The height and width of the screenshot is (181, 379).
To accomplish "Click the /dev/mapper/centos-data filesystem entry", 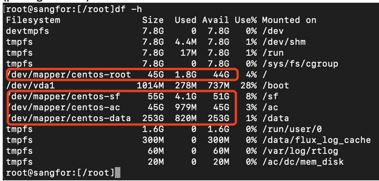I will point(69,119).
